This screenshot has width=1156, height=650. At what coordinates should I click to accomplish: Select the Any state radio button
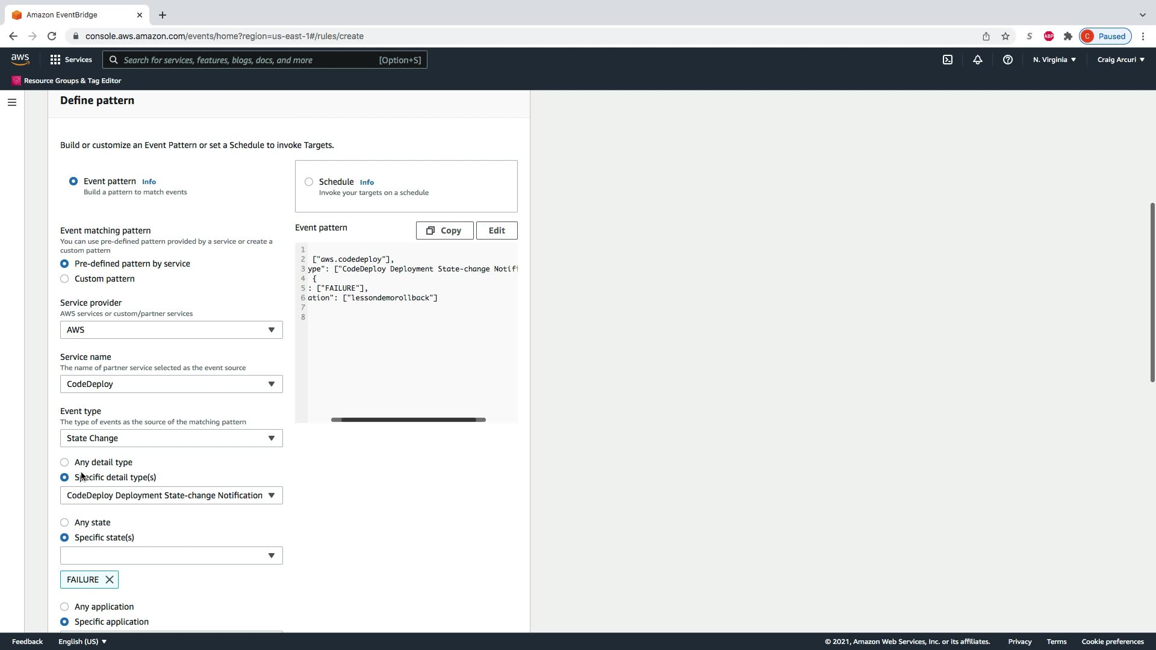point(64,522)
